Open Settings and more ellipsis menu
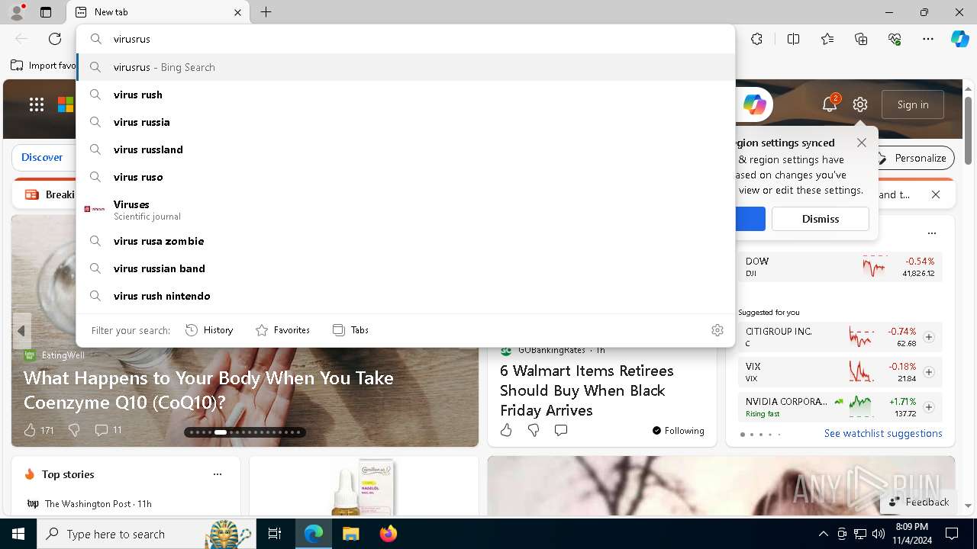 (x=928, y=39)
